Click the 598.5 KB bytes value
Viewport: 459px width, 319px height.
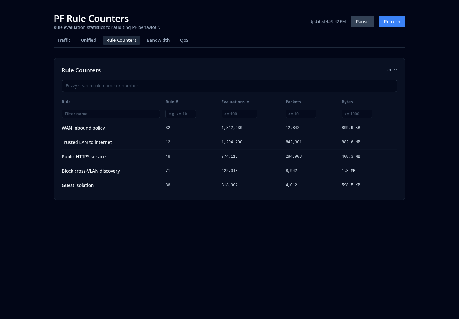click(351, 185)
